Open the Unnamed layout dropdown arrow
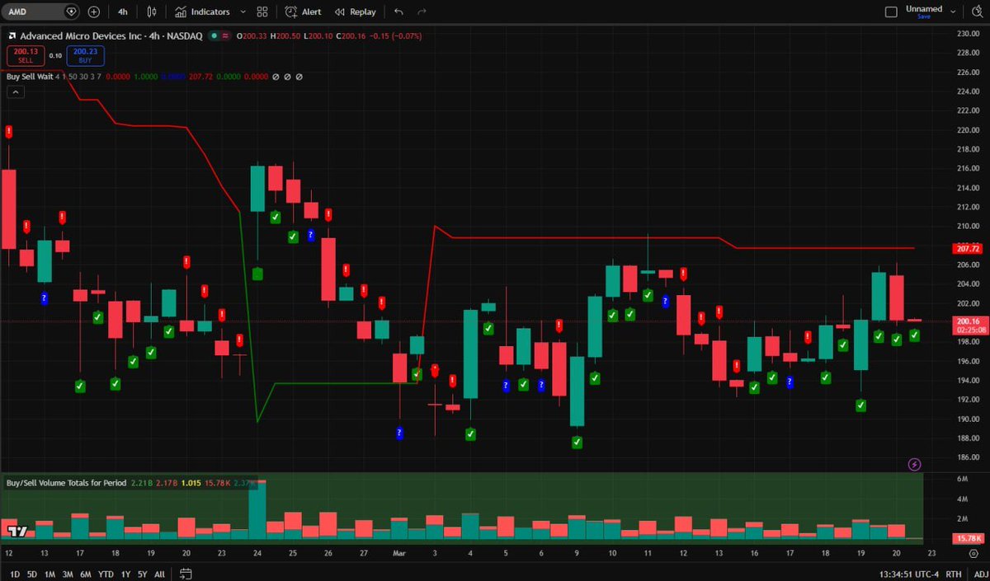The image size is (990, 581). tap(954, 12)
